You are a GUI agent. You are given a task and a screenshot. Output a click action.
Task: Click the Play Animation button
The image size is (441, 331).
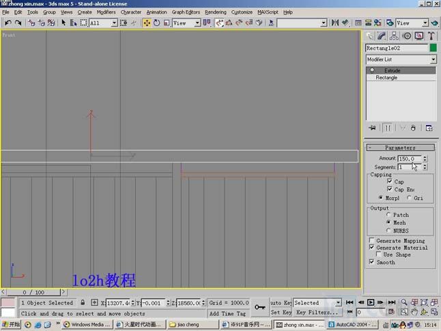coord(371,302)
